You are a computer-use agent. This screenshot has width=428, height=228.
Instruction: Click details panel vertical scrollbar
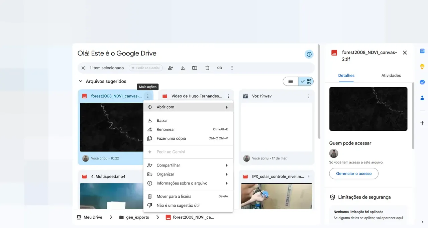tap(413, 115)
